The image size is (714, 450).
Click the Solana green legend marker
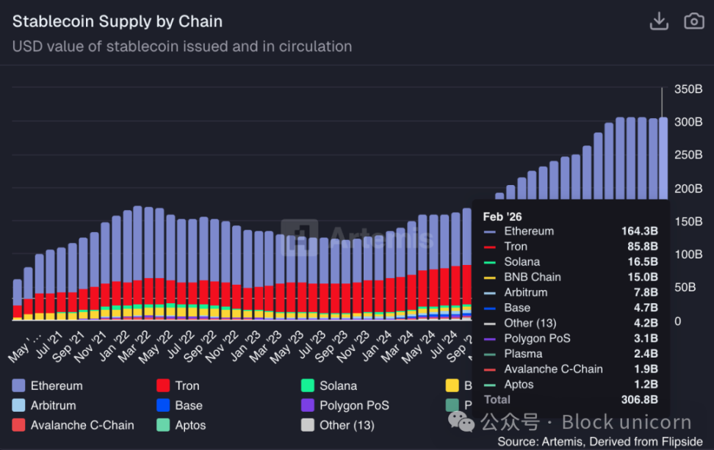point(309,385)
